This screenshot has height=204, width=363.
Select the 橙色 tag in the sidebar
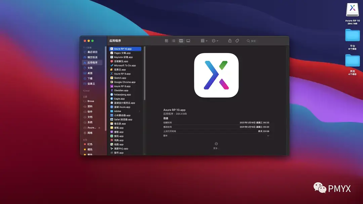click(90, 149)
